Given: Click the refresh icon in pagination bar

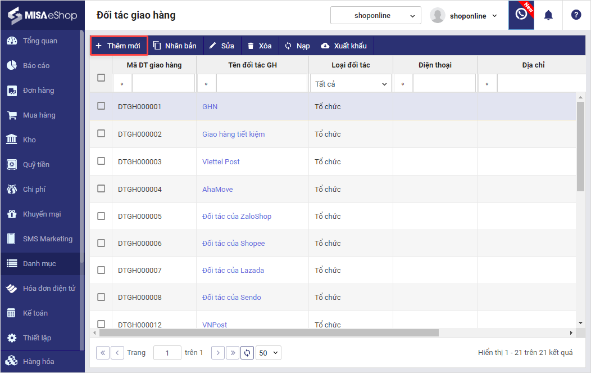Looking at the screenshot, I should coord(247,353).
